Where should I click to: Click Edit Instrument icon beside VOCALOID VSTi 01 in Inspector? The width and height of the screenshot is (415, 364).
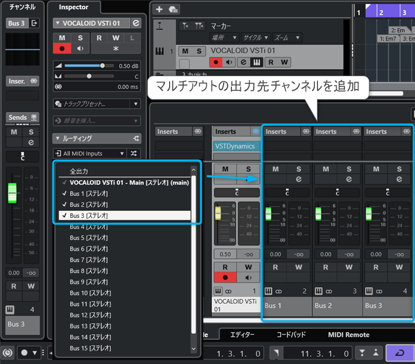(x=136, y=23)
